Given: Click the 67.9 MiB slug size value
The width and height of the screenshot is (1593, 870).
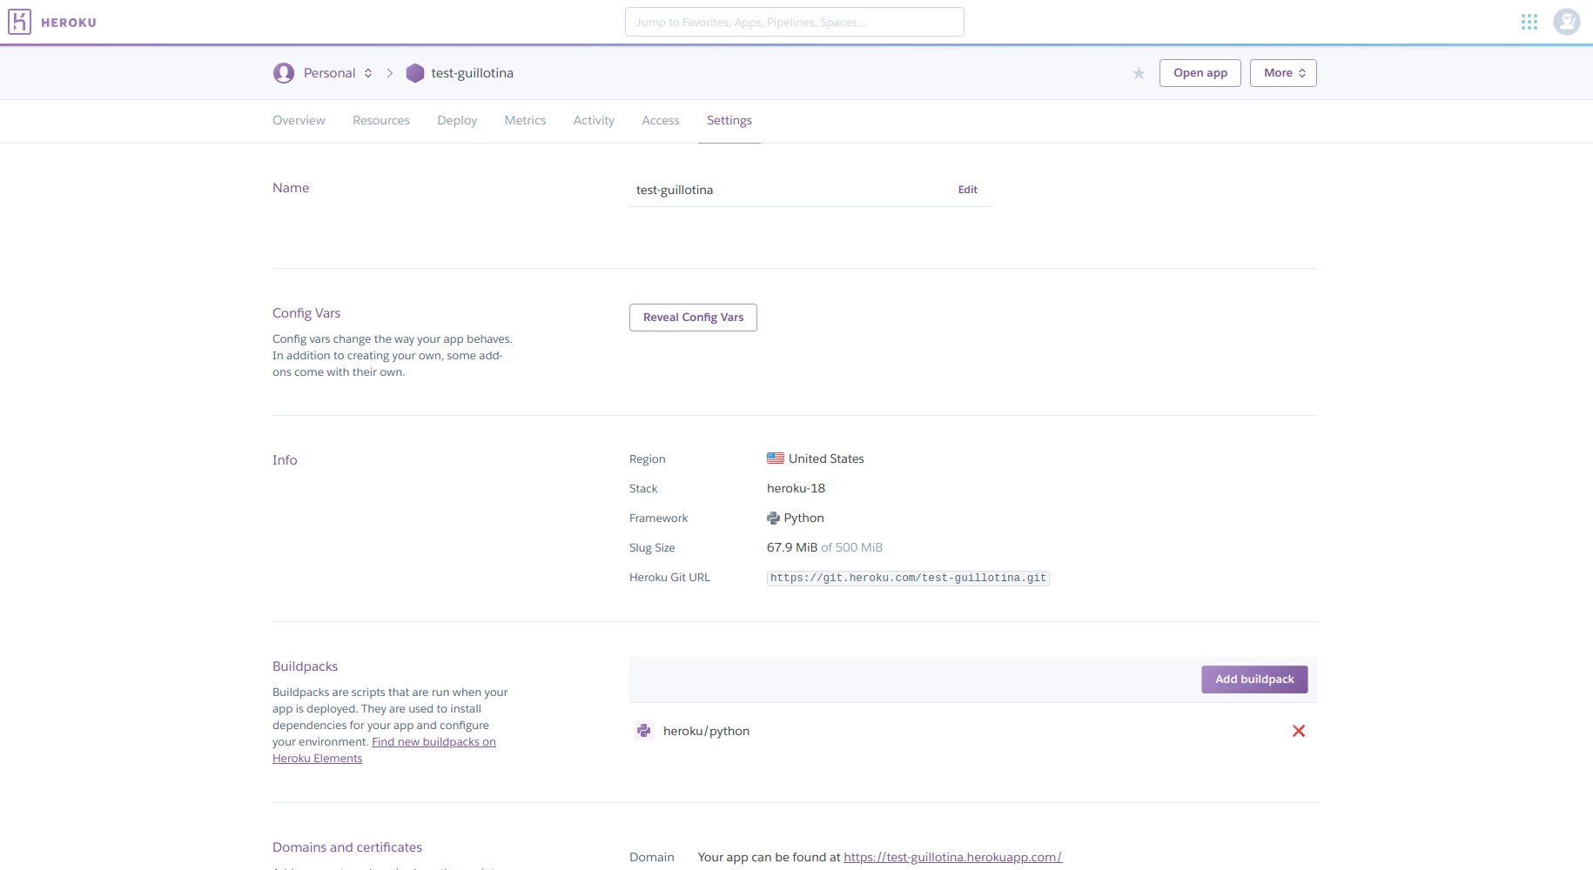Looking at the screenshot, I should [x=792, y=547].
